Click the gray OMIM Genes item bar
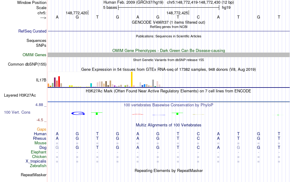Viewport: 290px width, 182px height. coord(169,55)
